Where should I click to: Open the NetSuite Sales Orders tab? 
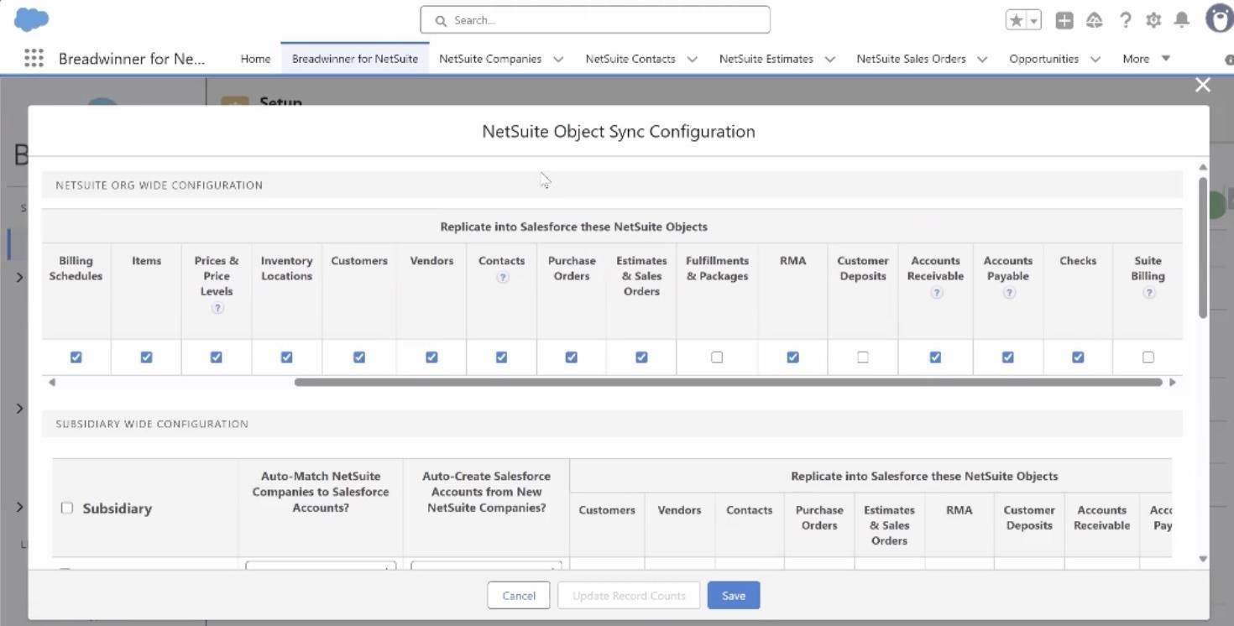tap(912, 59)
